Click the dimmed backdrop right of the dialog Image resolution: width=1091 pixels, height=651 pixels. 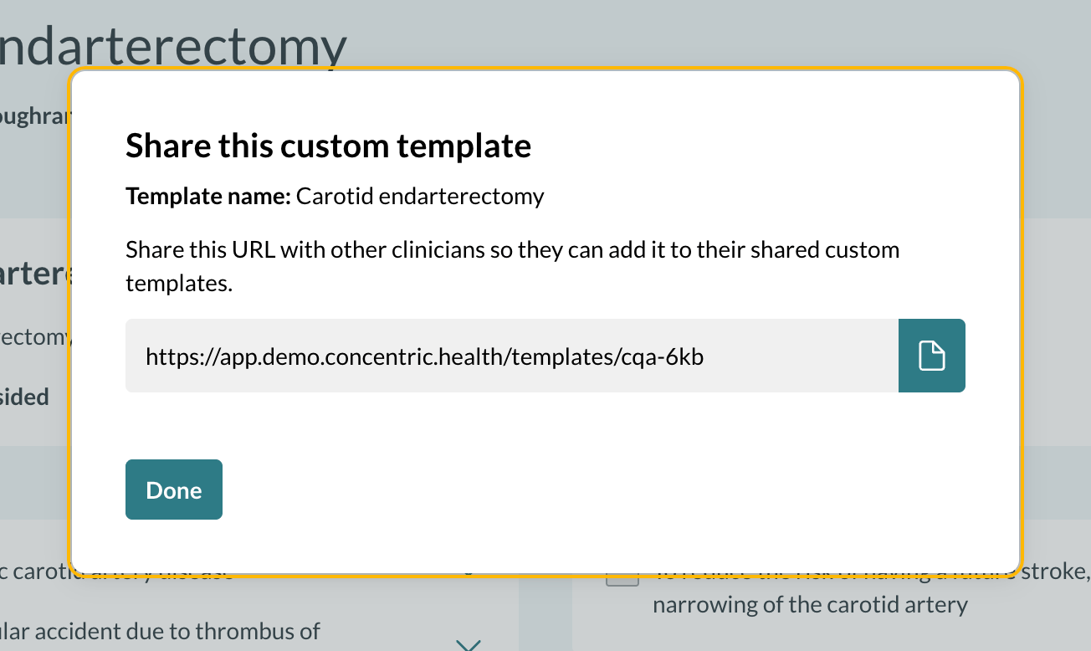(1056, 335)
